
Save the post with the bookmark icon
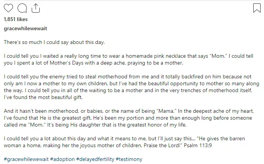[257, 8]
